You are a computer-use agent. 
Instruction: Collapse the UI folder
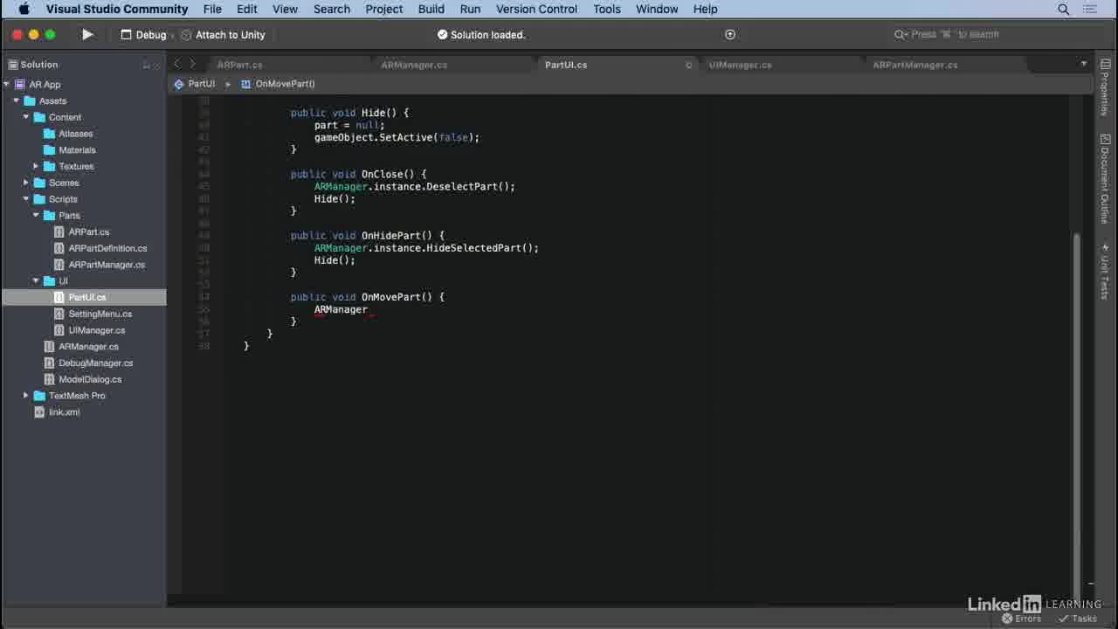pos(36,281)
